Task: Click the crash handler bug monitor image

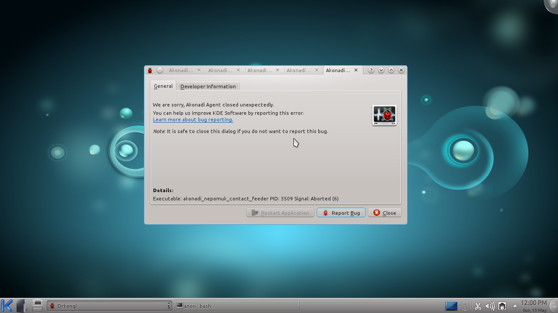Action: click(x=384, y=115)
